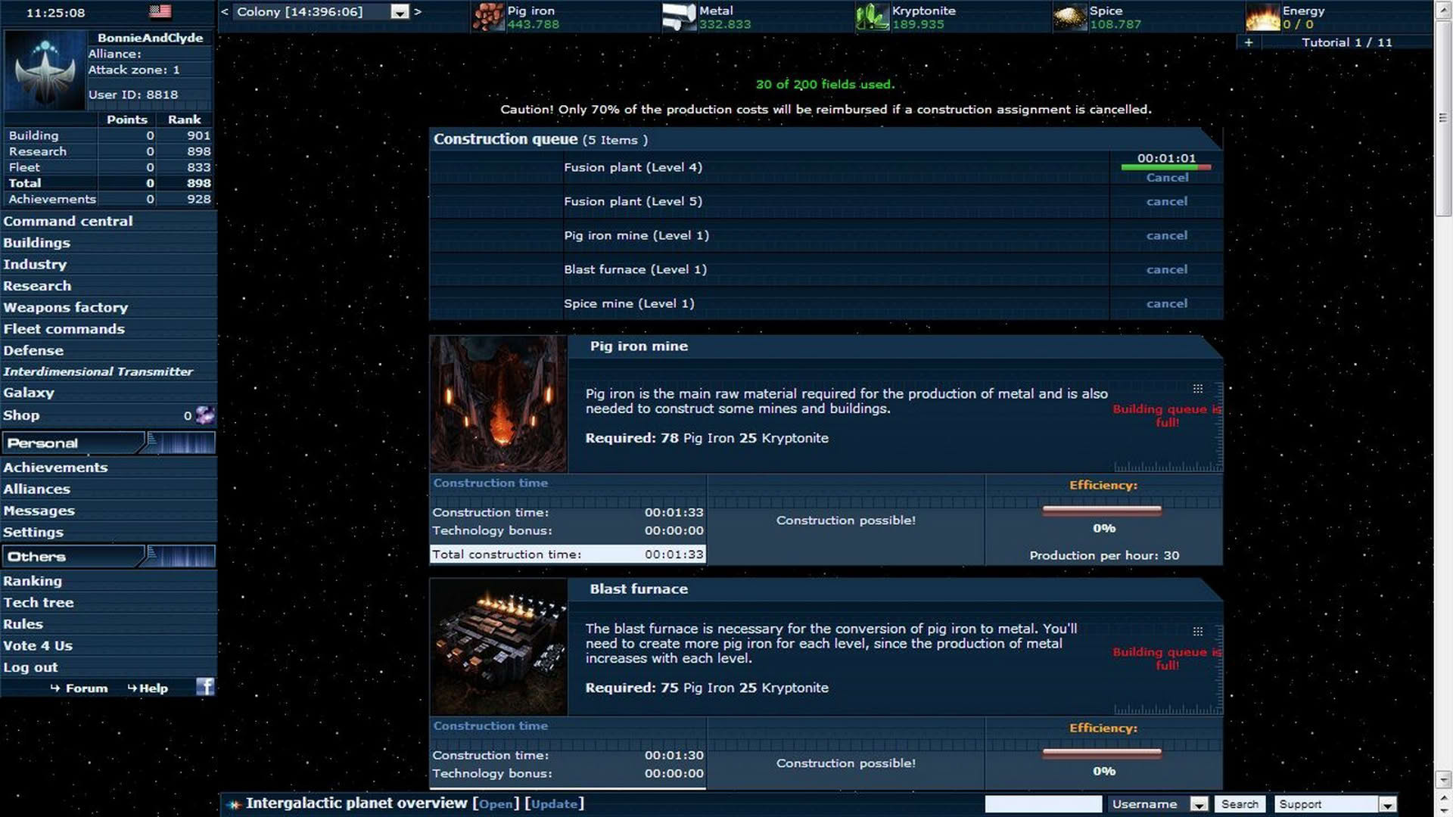Toggle the Personal menu section
The height and width of the screenshot is (817, 1453).
click(x=108, y=443)
